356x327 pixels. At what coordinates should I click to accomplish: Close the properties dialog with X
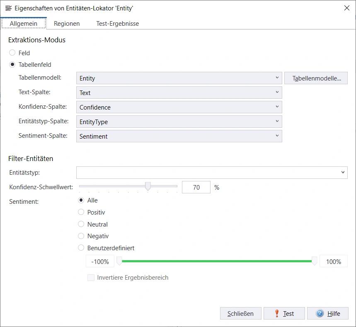click(347, 8)
